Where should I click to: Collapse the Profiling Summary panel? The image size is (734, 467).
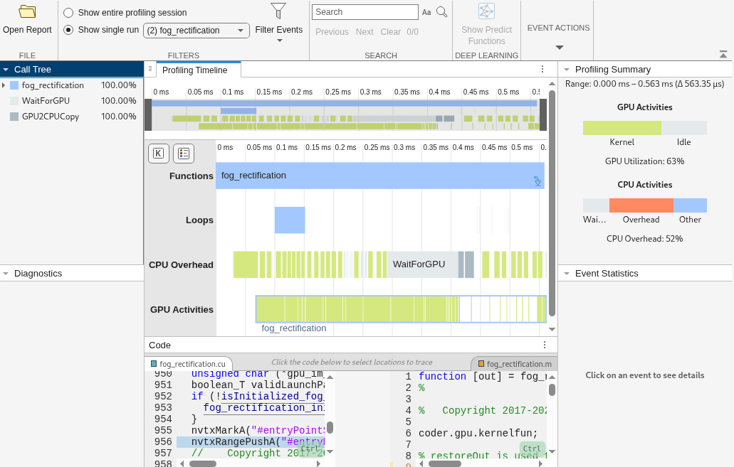click(x=567, y=69)
